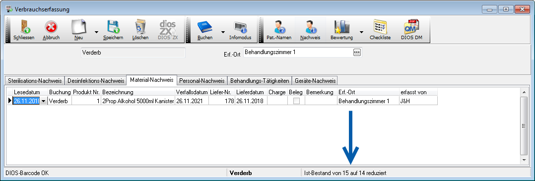Click the Produkt Nr. column header
The width and height of the screenshot is (535, 181).
tap(86, 92)
